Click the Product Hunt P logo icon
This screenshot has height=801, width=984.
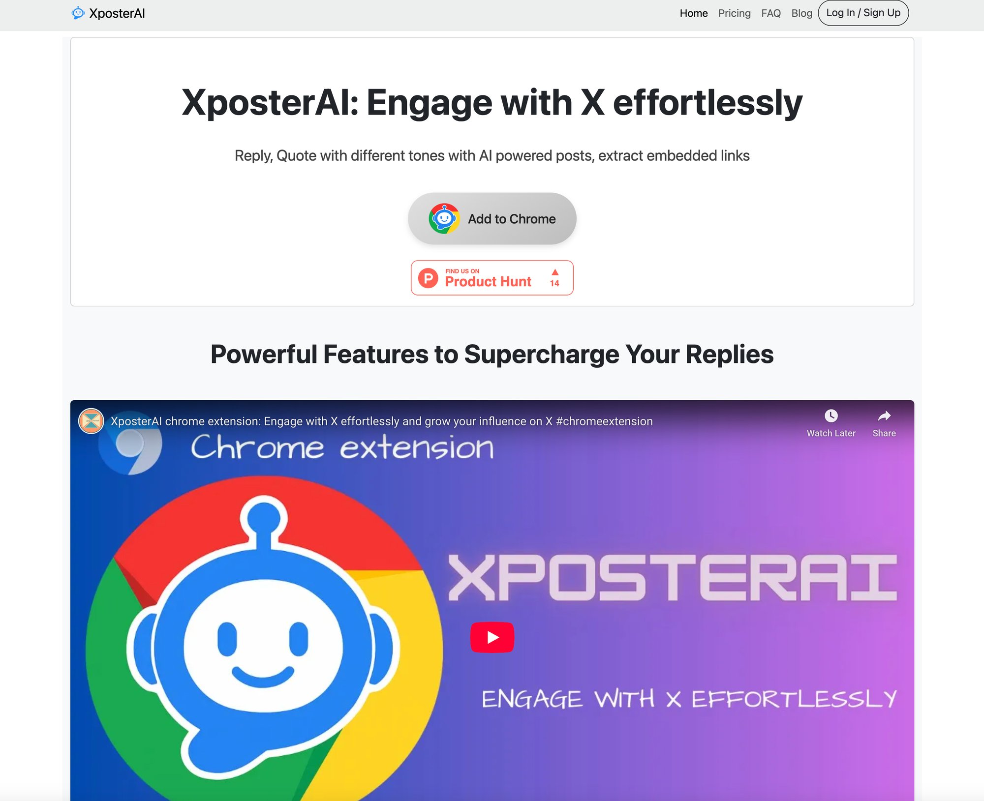pyautogui.click(x=428, y=278)
